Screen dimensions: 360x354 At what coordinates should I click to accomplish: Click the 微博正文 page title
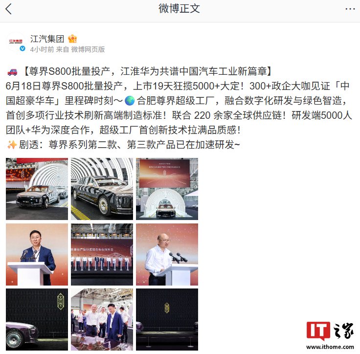tap(180, 9)
